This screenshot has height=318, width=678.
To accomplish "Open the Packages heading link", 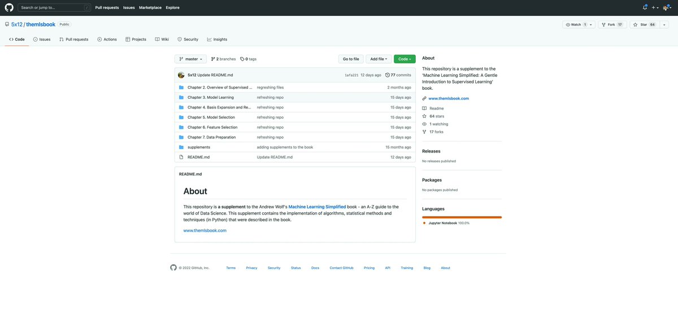I will coord(432,180).
